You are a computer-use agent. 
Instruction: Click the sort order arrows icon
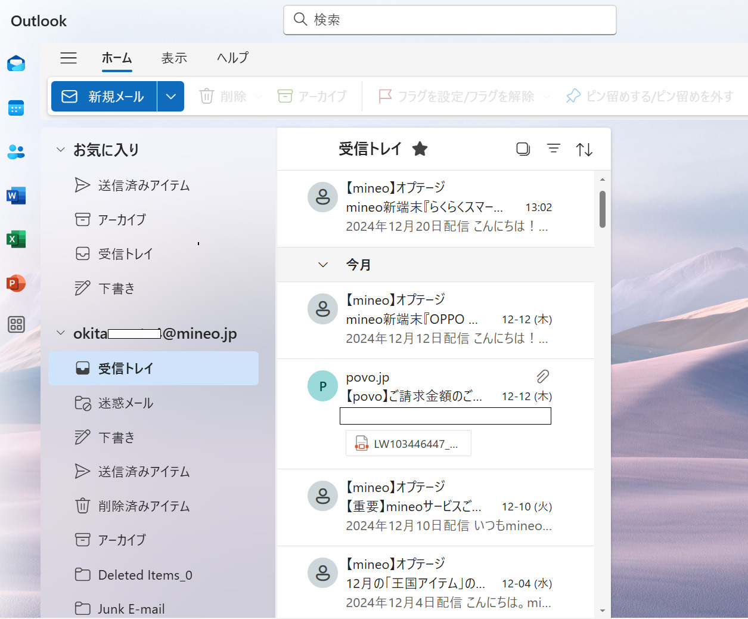click(584, 149)
